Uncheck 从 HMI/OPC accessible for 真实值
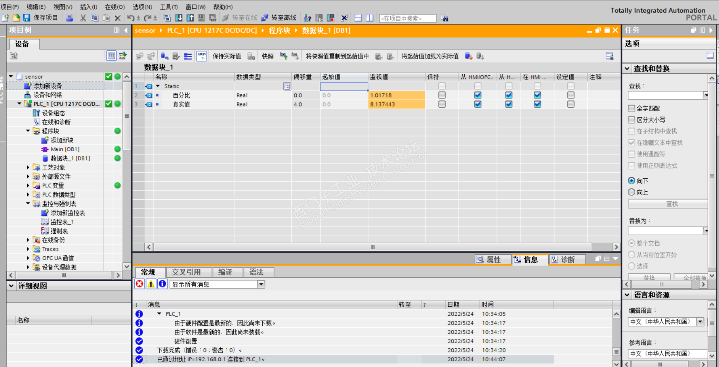The height and width of the screenshot is (367, 719). click(477, 104)
